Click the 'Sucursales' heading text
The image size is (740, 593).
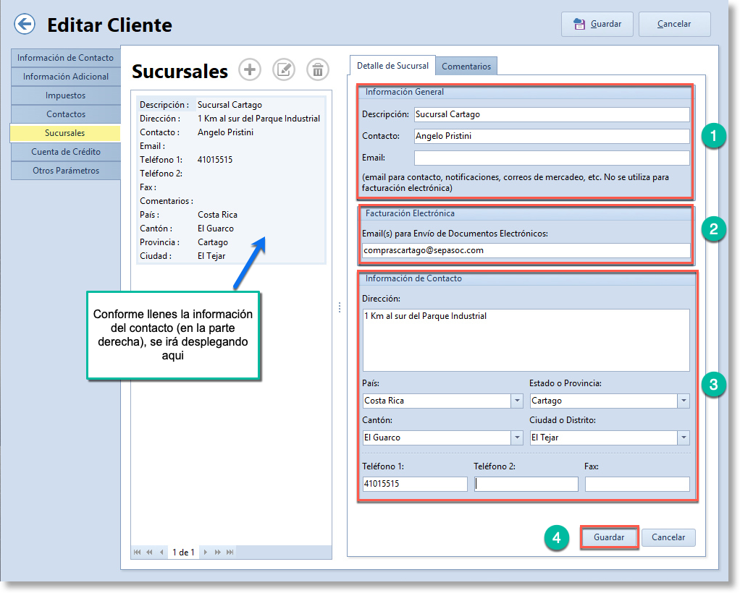coord(180,72)
